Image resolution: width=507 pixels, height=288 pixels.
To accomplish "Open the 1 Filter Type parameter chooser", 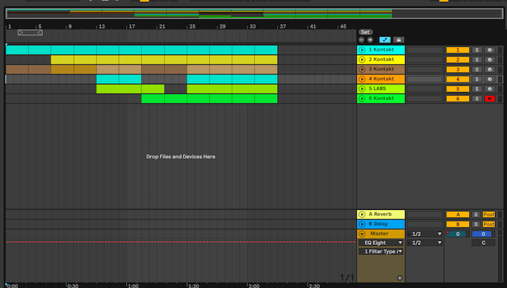I will pyautogui.click(x=381, y=251).
